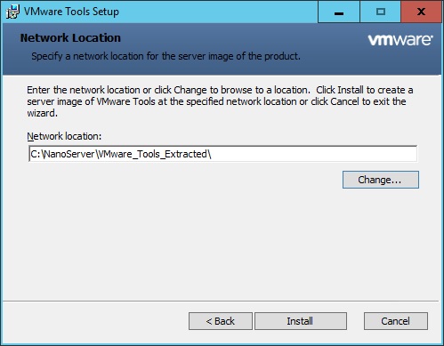Viewport: 444px width, 346px height.
Task: Focus the Network location path field
Action: tap(222, 154)
